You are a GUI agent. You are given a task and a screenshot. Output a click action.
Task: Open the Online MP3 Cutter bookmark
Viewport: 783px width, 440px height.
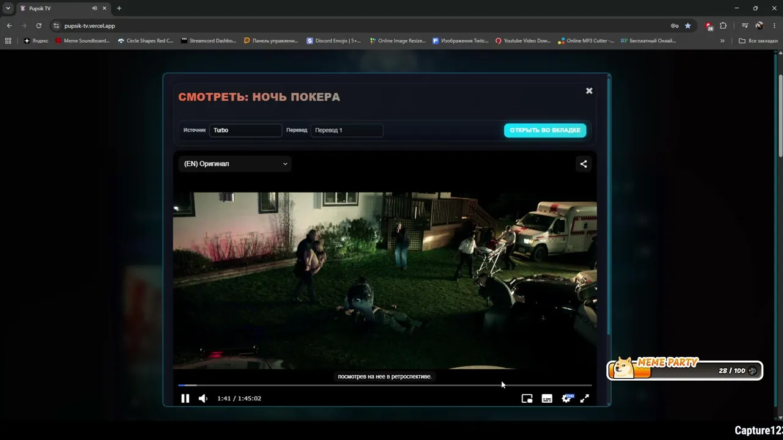coord(586,41)
